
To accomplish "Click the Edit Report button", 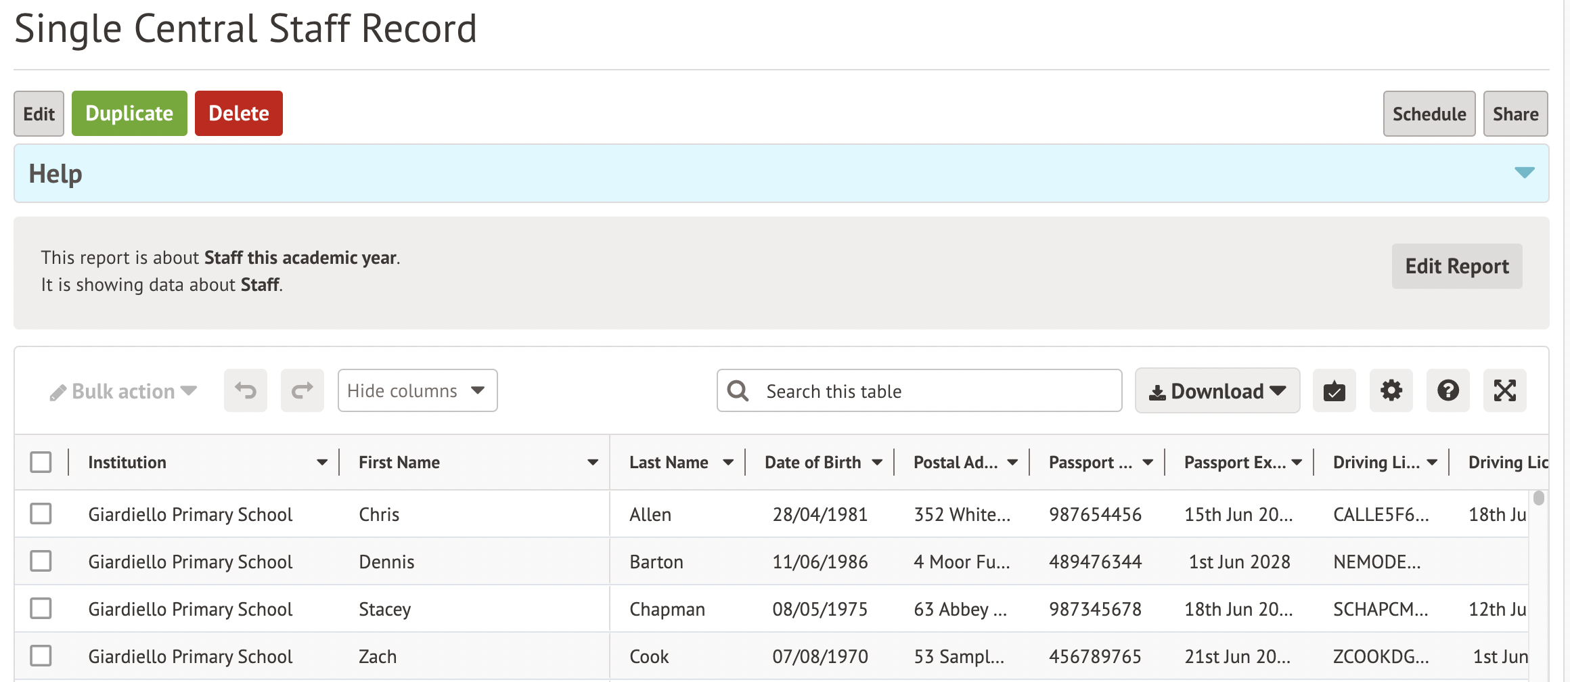I will click(x=1456, y=266).
